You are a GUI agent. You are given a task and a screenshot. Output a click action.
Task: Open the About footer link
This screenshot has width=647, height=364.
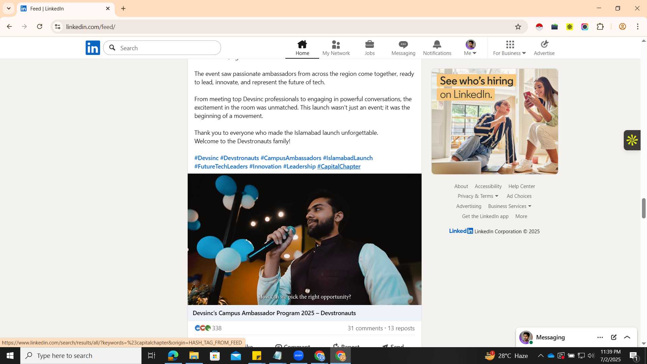click(x=461, y=186)
